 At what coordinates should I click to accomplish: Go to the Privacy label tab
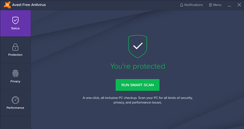pyautogui.click(x=15, y=81)
